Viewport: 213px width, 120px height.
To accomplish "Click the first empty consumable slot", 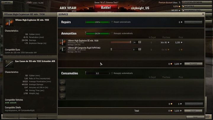I will click(x=62, y=83).
